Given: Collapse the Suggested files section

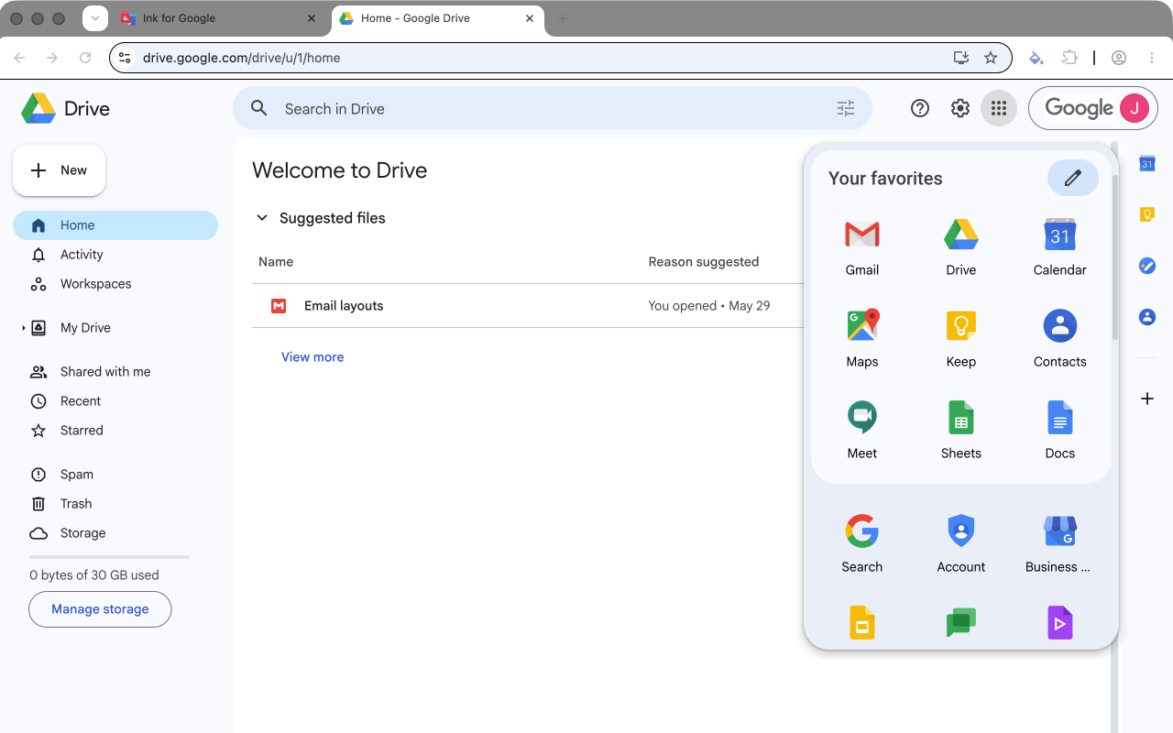Looking at the screenshot, I should coord(262,218).
